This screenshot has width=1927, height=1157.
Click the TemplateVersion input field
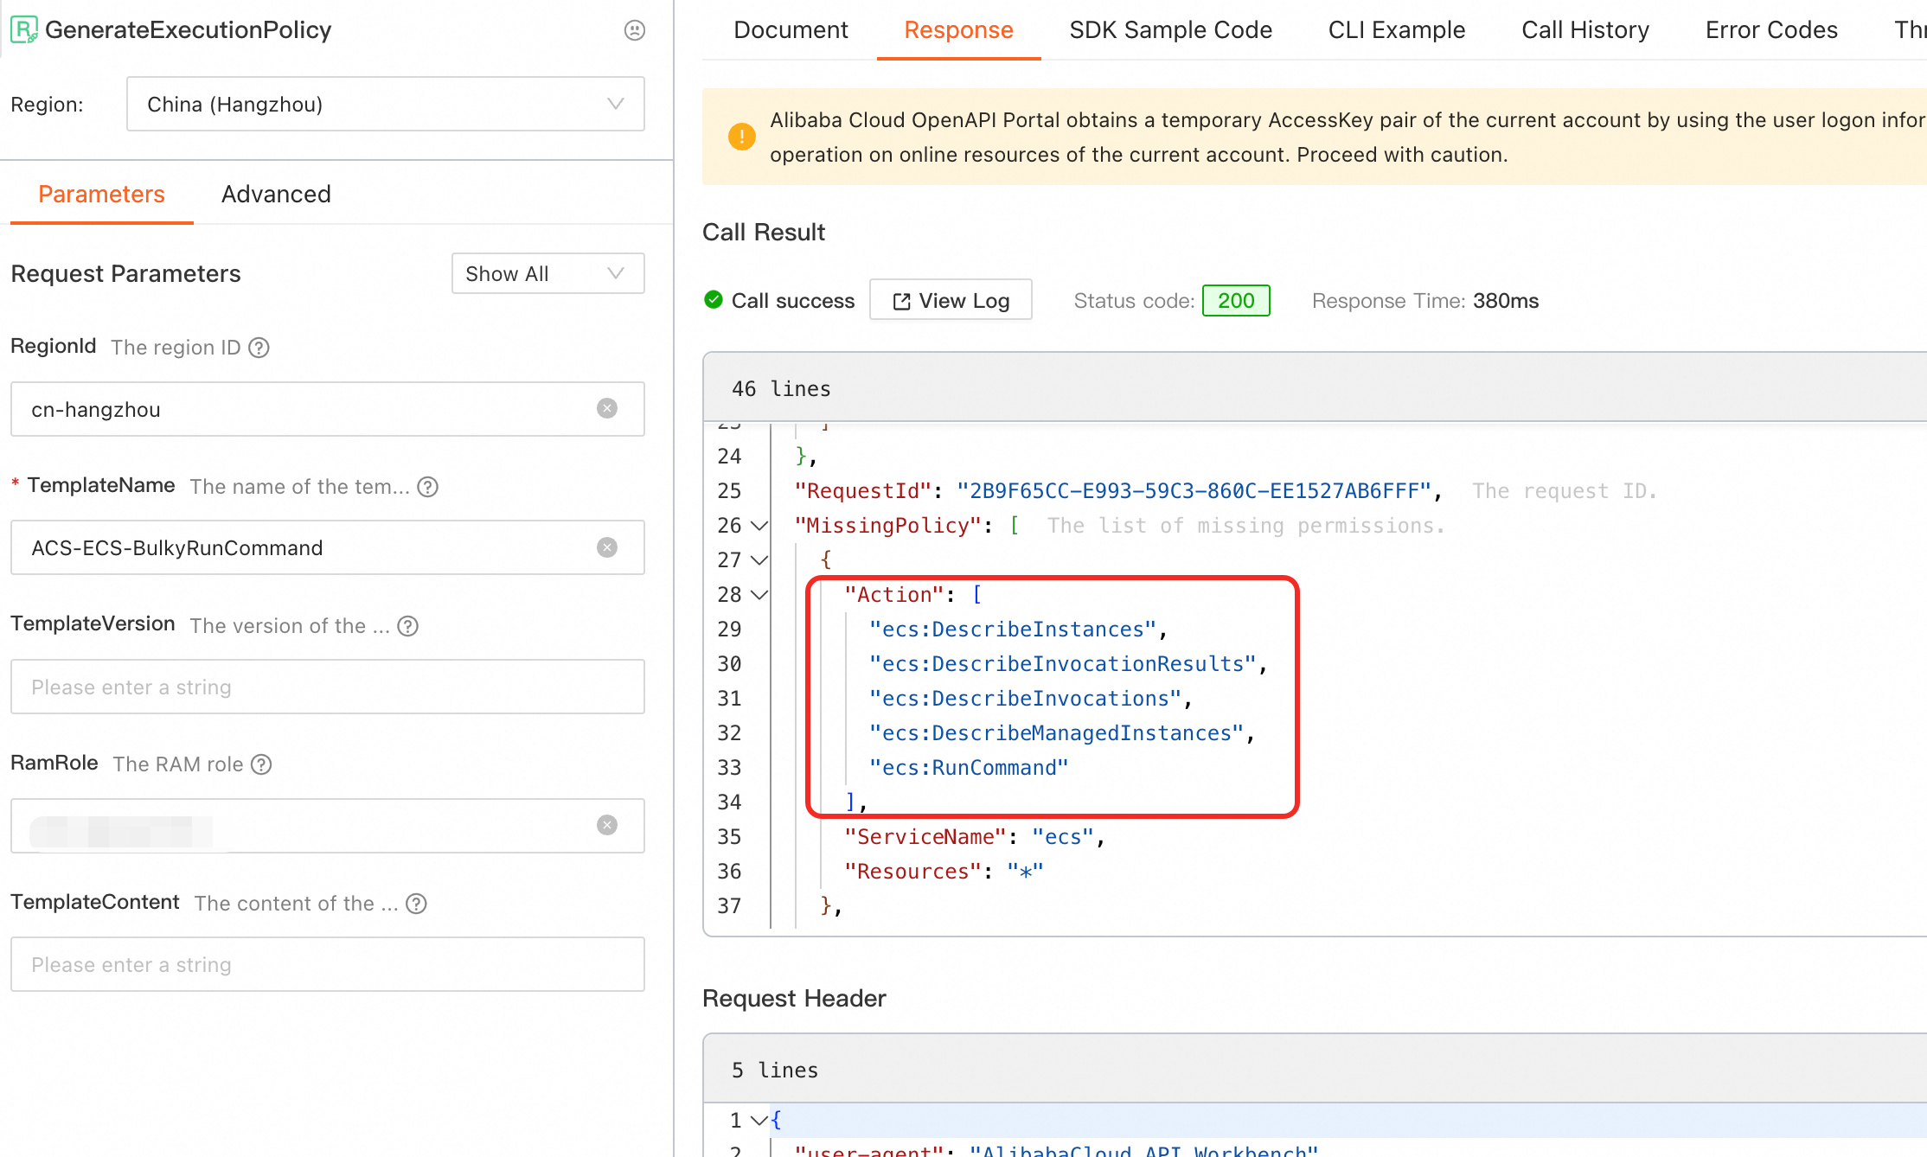click(x=328, y=687)
